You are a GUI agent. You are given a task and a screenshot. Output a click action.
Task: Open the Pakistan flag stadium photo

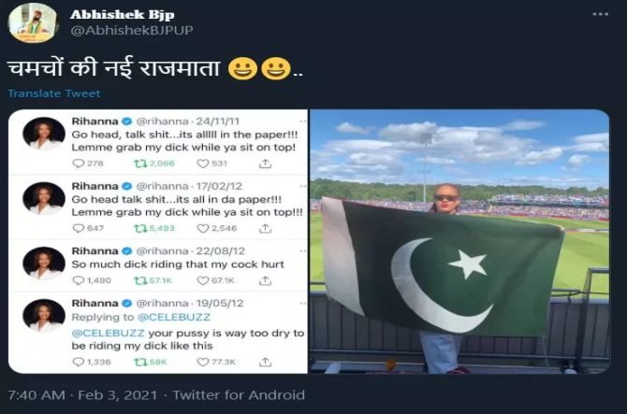coord(459,241)
